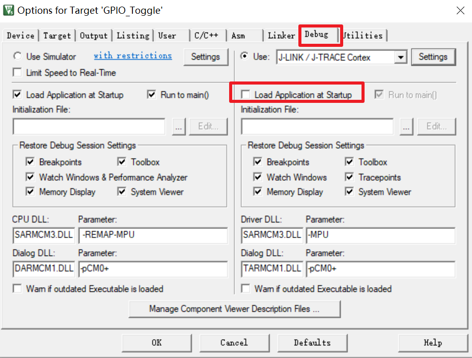Toggle simulator Breakpoints restore checkbox
472x358 pixels.
tap(30, 162)
